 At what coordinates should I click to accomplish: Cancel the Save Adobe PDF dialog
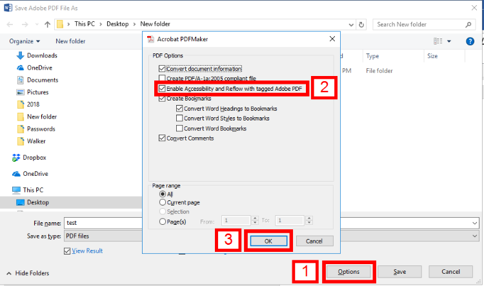(450, 272)
